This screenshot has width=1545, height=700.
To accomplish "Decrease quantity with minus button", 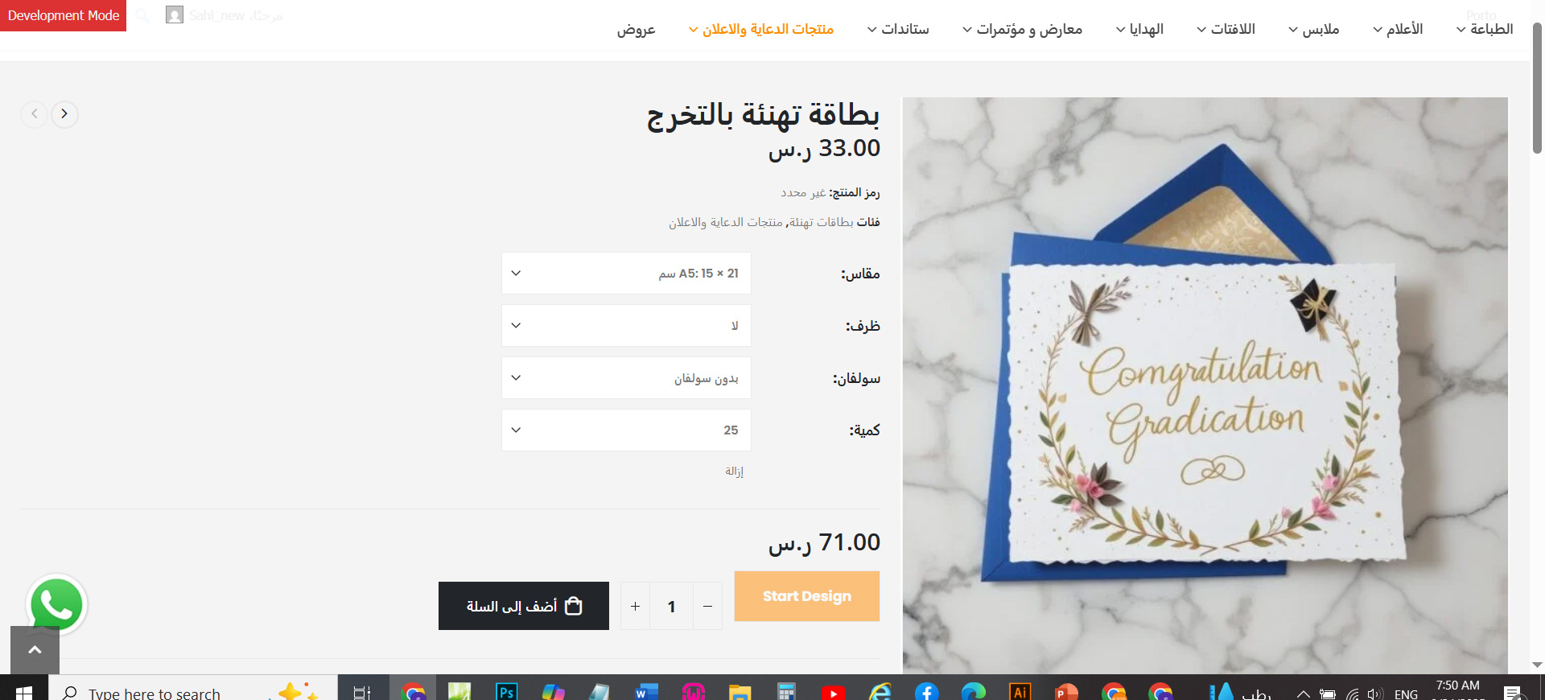I will tap(707, 606).
